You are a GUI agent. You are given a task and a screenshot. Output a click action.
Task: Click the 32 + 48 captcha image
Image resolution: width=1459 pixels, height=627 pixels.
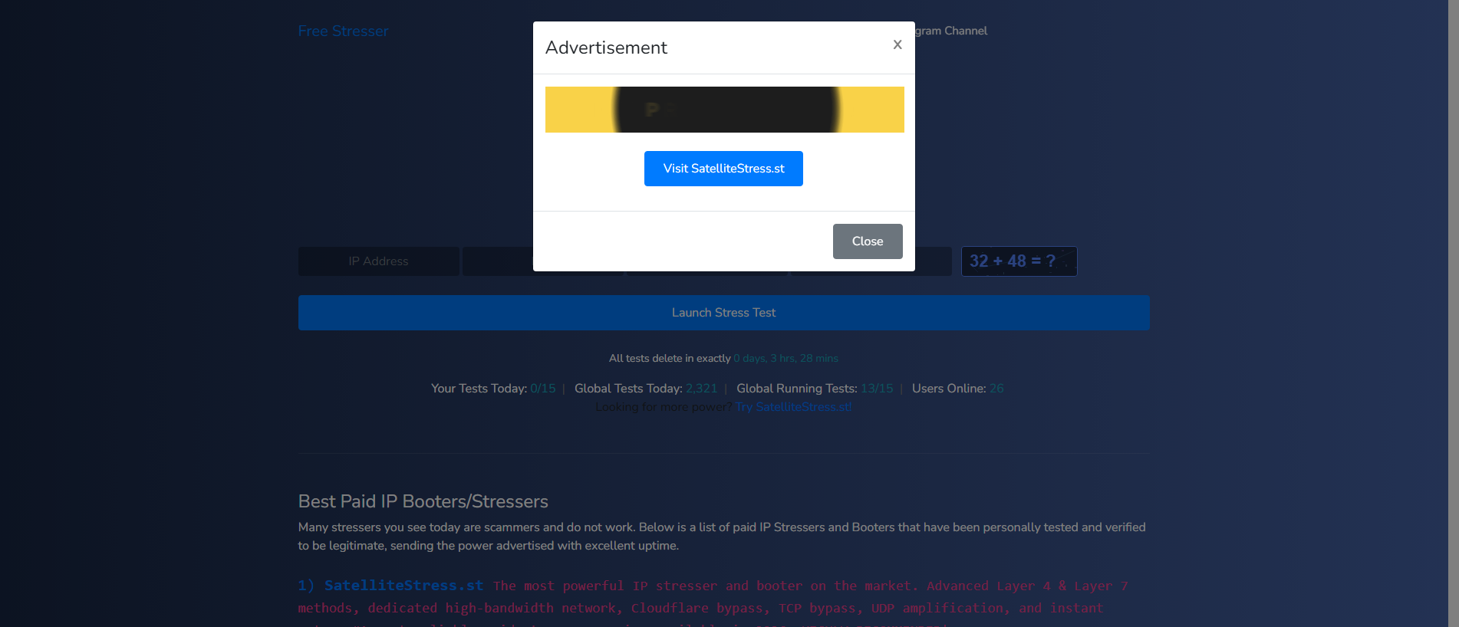click(1019, 261)
